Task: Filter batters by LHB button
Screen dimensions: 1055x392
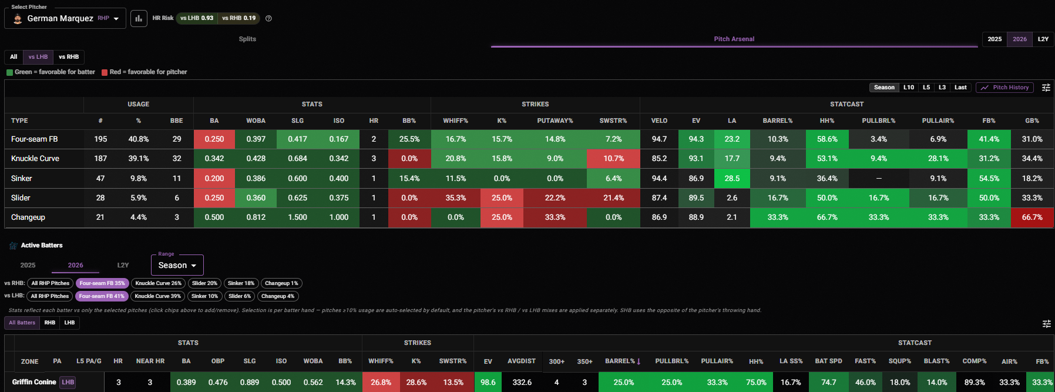Action: [69, 323]
